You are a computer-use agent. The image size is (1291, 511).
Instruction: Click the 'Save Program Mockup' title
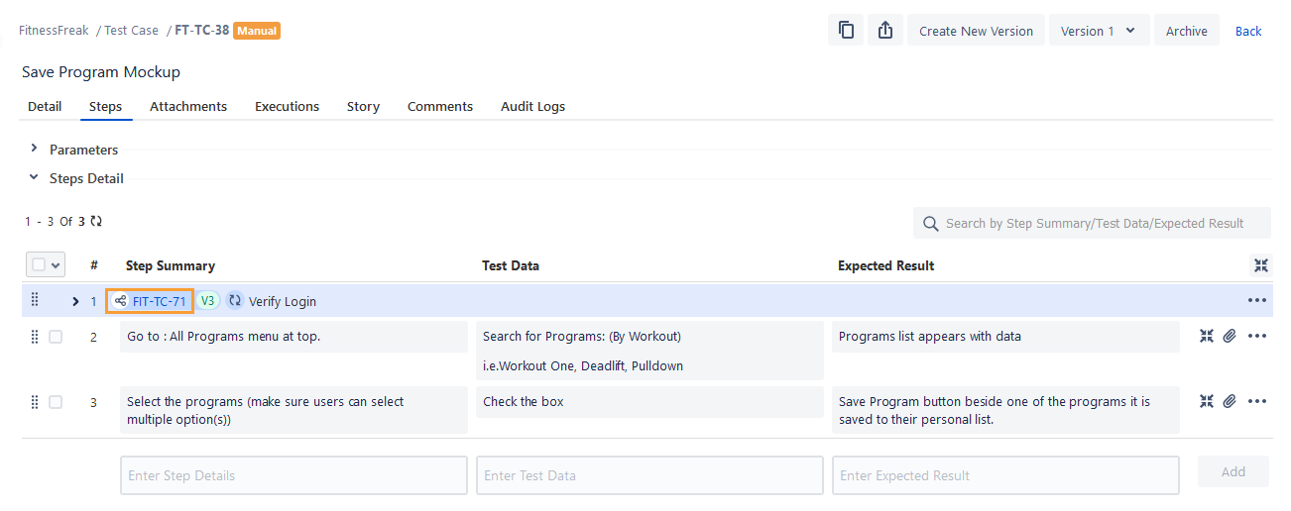tap(101, 71)
